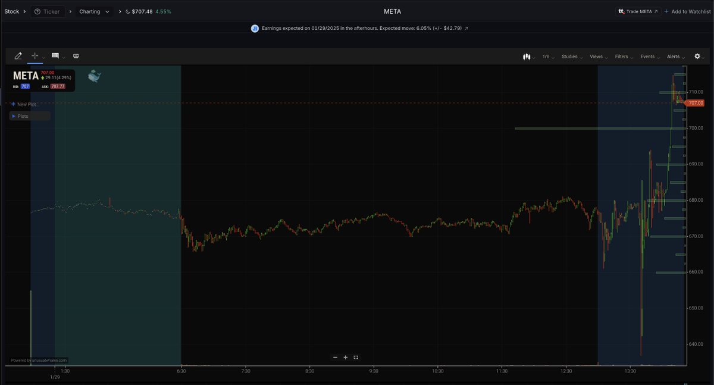714x385 pixels.
Task: Open the Views menu
Action: click(598, 57)
